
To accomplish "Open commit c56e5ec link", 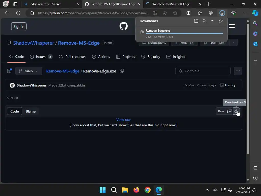I will [x=189, y=85].
